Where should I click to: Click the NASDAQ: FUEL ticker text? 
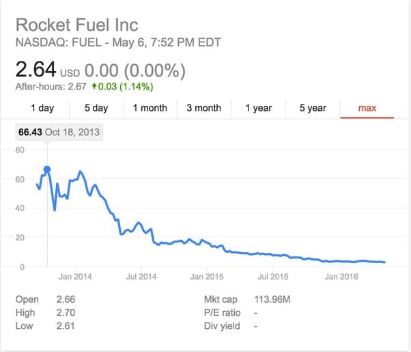coord(59,42)
